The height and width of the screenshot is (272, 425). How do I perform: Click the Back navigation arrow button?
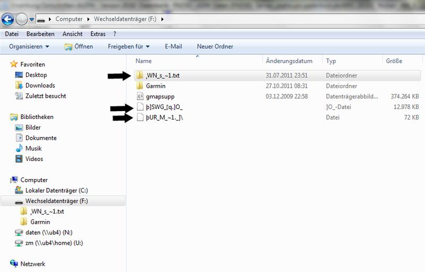(7, 20)
